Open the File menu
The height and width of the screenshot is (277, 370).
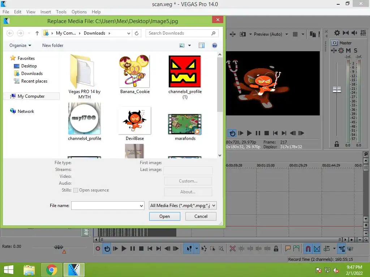(x=6, y=12)
